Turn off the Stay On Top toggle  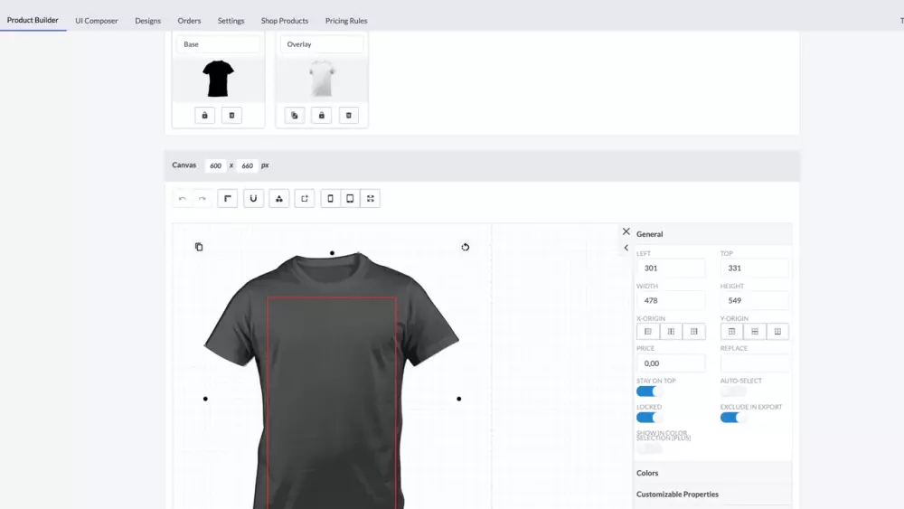click(x=648, y=391)
